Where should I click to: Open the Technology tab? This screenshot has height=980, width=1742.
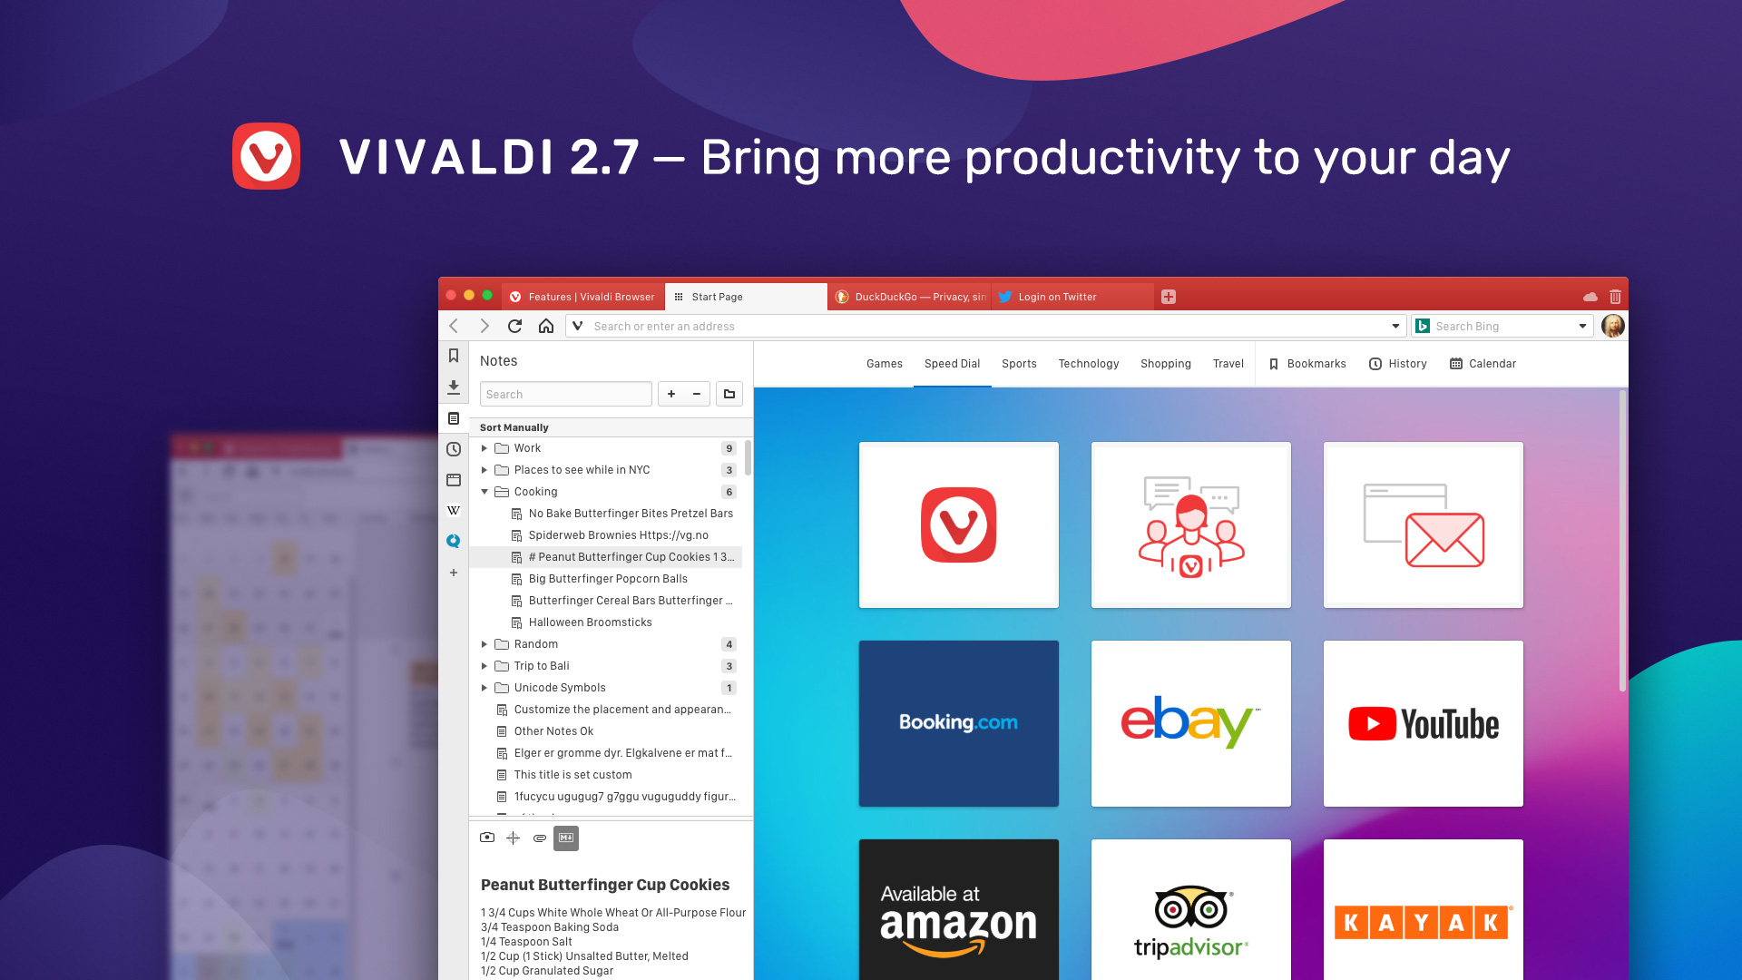coord(1088,363)
